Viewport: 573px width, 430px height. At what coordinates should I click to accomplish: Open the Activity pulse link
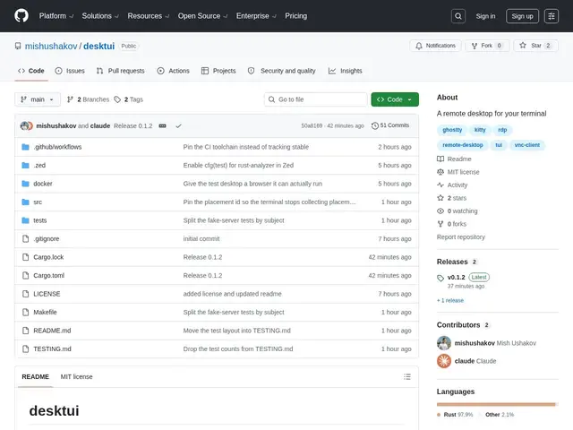[x=452, y=185]
